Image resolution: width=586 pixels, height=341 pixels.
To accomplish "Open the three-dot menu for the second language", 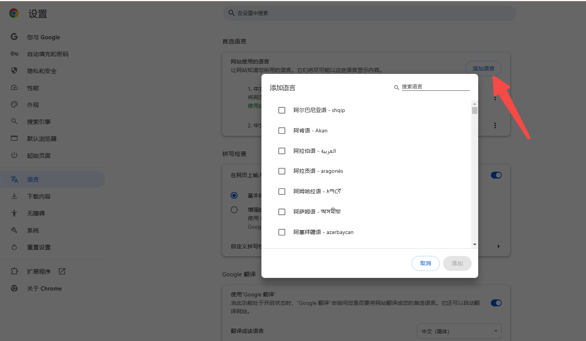I will coord(495,125).
